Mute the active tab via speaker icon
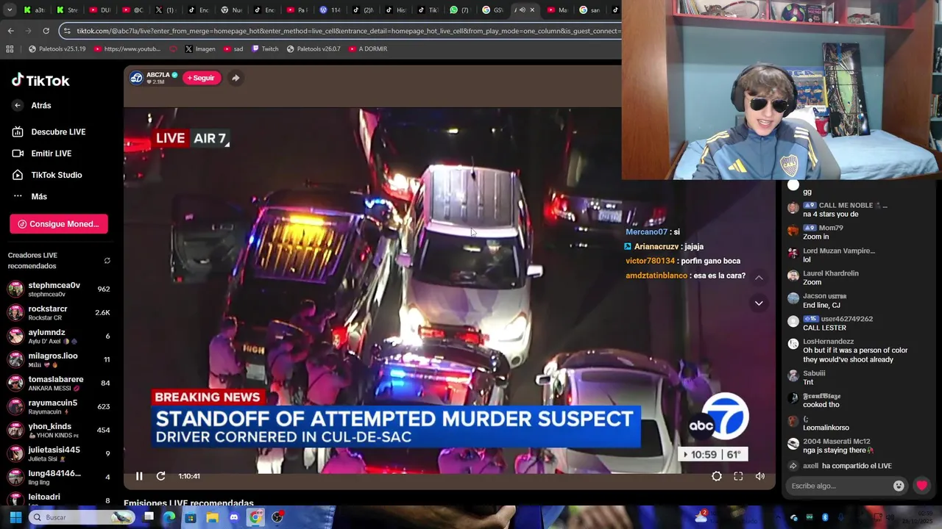 point(523,10)
